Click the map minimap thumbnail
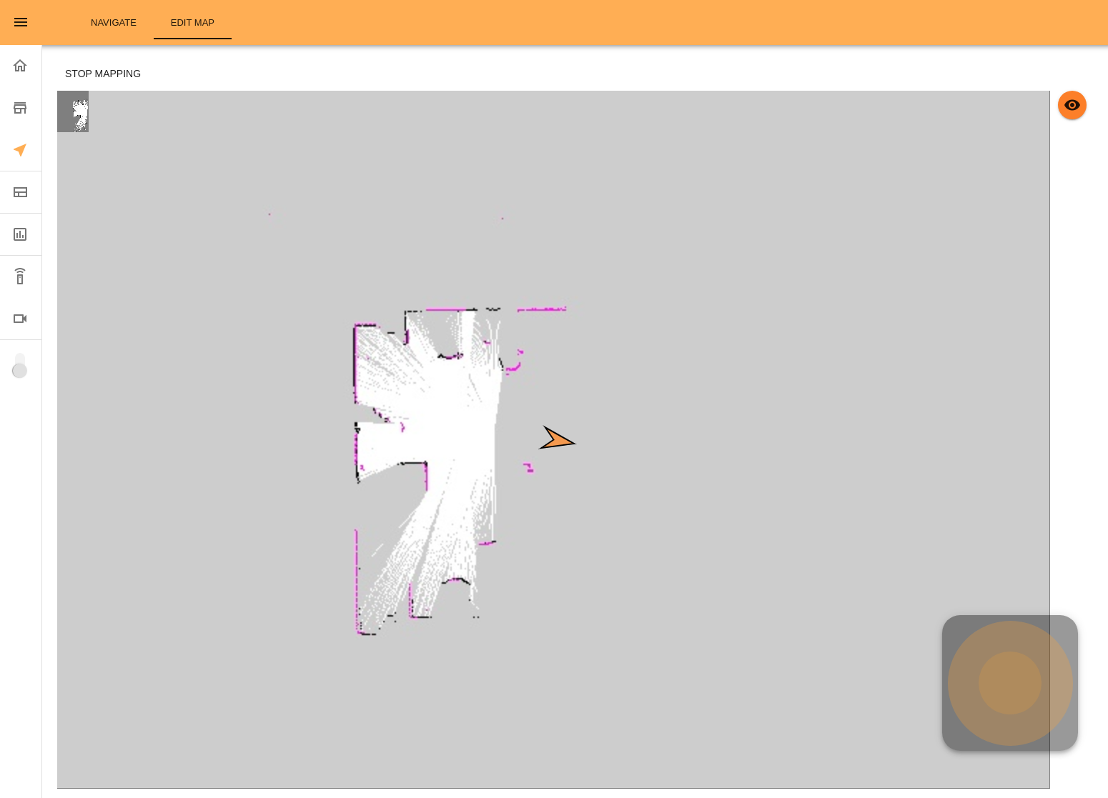The image size is (1108, 798). pyautogui.click(x=73, y=111)
